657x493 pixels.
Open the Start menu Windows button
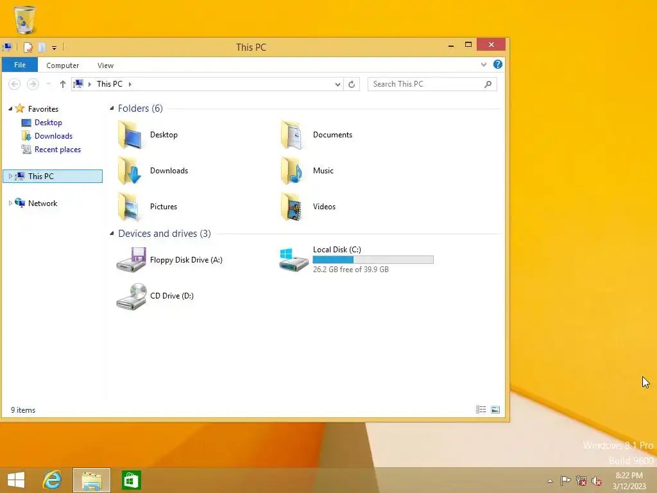16,480
